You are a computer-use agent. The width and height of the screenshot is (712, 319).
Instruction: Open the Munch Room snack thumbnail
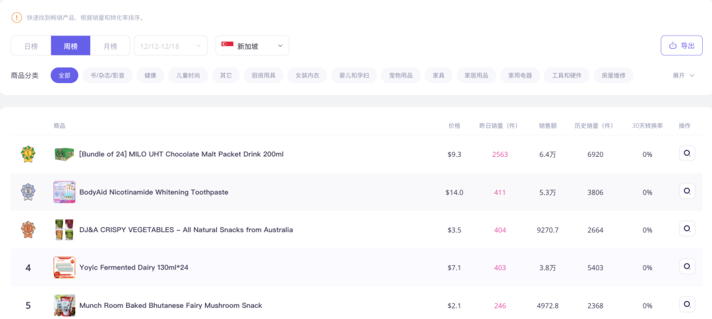pyautogui.click(x=64, y=305)
